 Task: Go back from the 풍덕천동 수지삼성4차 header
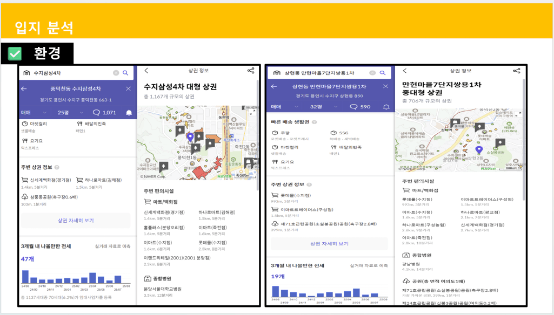[24, 89]
